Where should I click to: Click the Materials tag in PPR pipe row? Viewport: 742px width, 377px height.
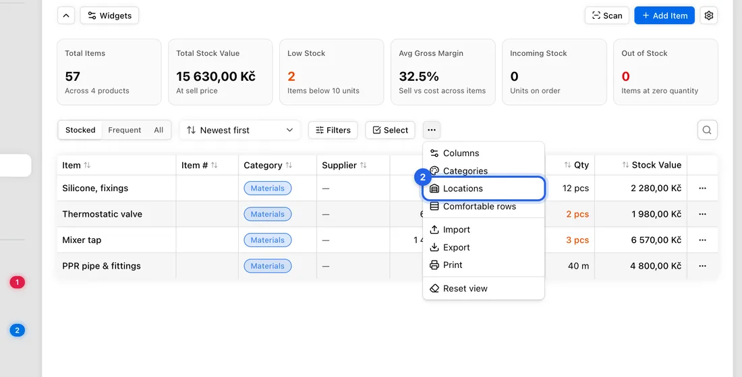(268, 266)
